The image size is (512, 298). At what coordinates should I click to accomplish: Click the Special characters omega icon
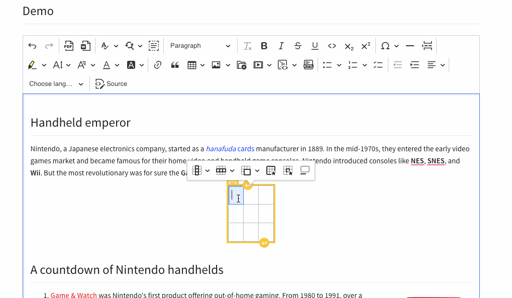385,46
